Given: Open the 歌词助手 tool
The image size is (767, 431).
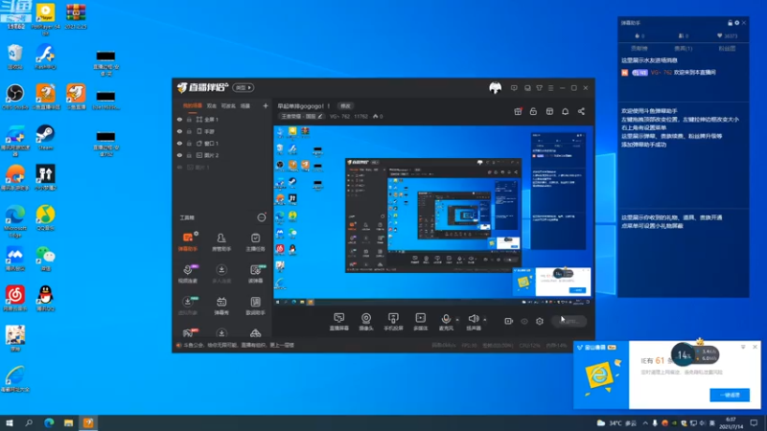Looking at the screenshot, I should point(255,306).
